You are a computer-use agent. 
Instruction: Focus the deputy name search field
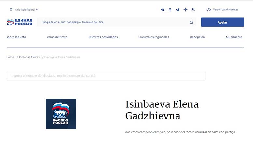[106, 76]
